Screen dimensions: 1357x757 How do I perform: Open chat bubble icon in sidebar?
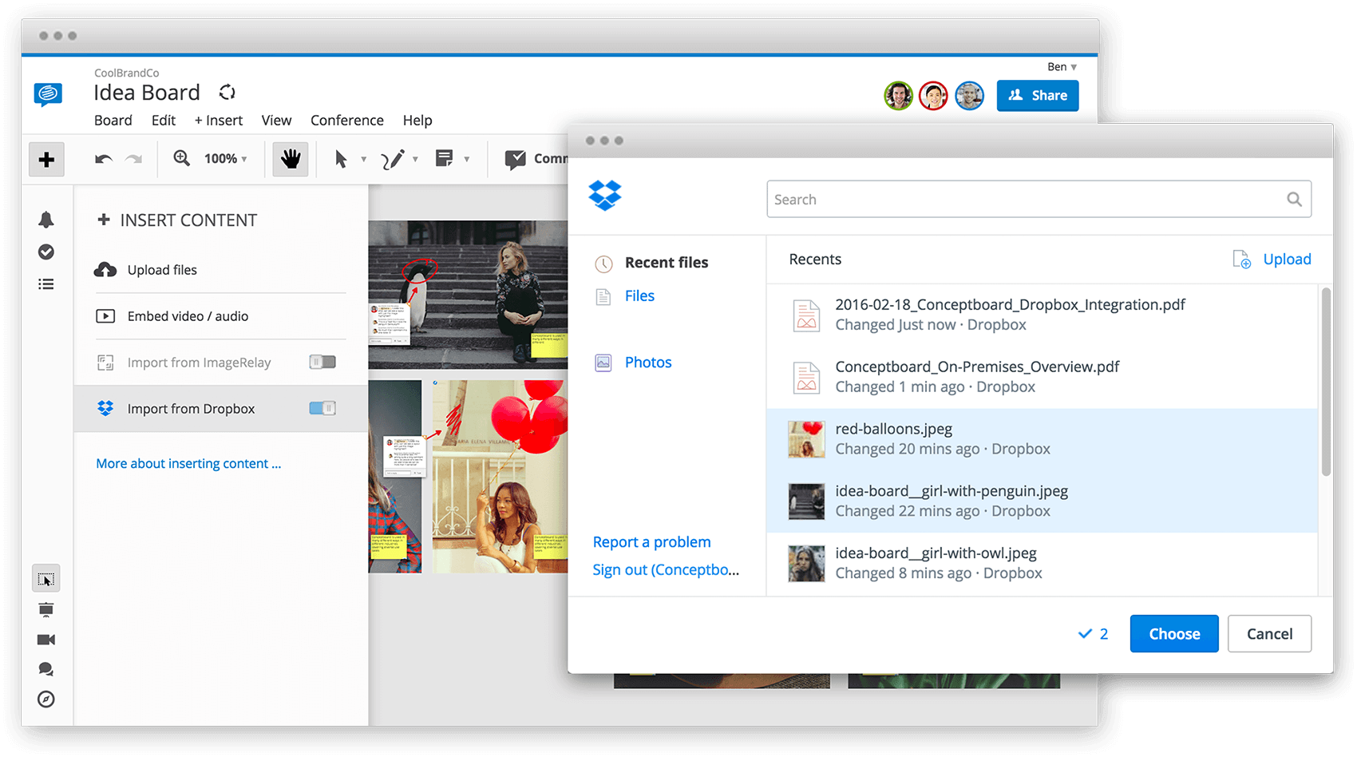(x=46, y=669)
